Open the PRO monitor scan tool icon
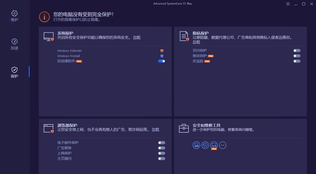 pos(214,145)
